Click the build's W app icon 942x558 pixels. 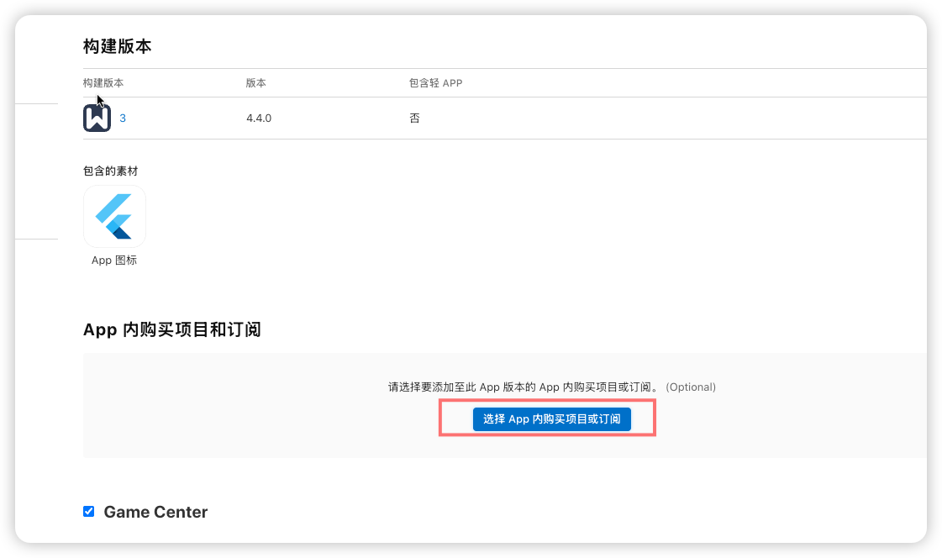click(x=97, y=118)
